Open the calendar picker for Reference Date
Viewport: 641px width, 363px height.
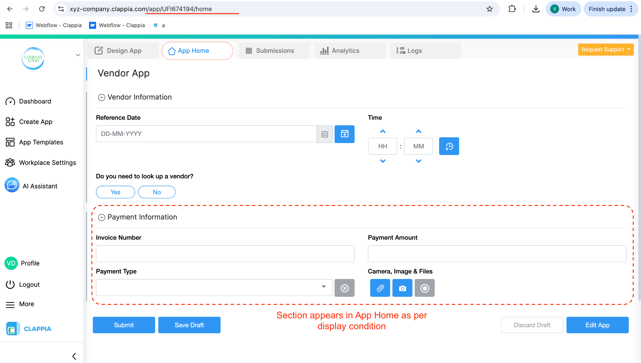[325, 134]
